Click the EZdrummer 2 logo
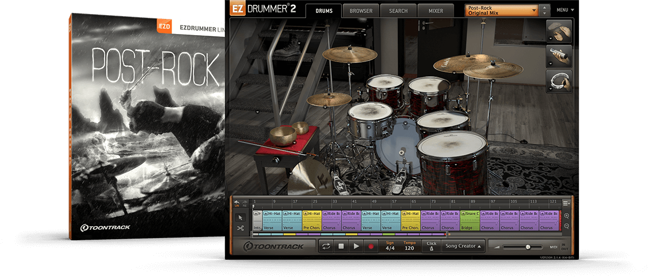The width and height of the screenshot is (648, 279). [264, 9]
